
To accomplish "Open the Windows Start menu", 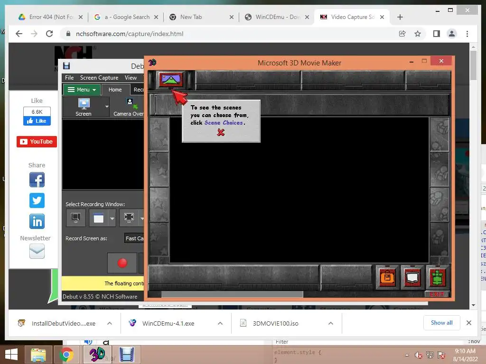I will [11, 355].
